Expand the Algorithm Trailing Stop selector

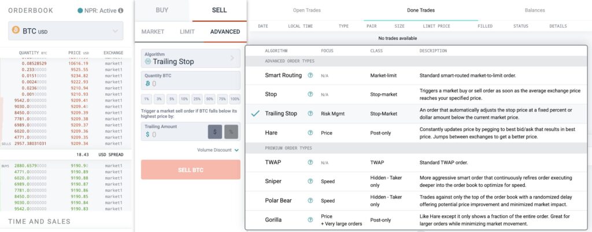tap(191, 58)
